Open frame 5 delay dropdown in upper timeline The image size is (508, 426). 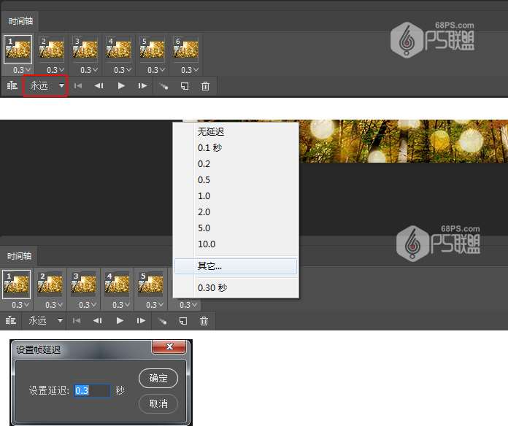coord(156,70)
